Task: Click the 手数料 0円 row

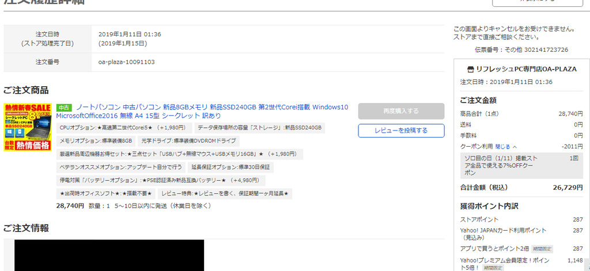Action: (x=521, y=136)
